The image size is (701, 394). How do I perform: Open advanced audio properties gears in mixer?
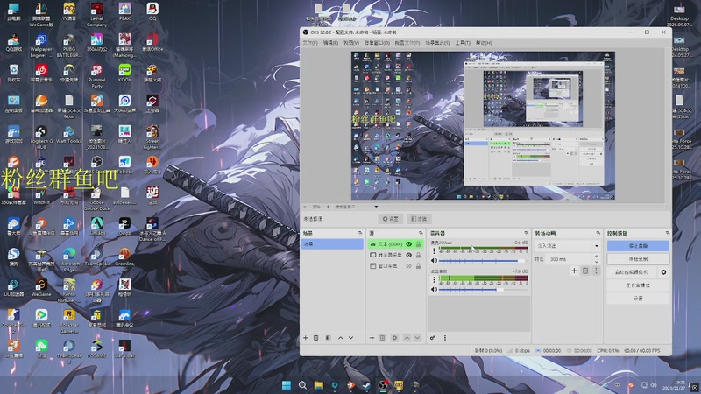pos(433,338)
